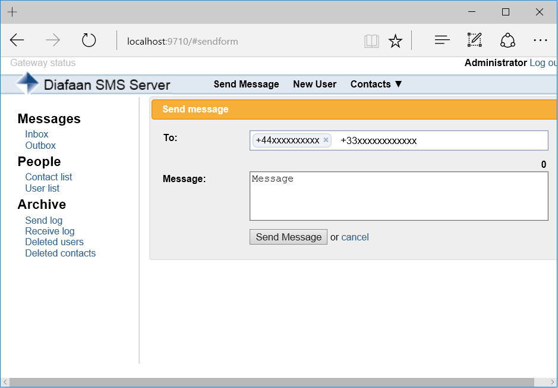Screen dimensions: 558x388
Task: Open the Hub panel icon
Action: point(442,39)
